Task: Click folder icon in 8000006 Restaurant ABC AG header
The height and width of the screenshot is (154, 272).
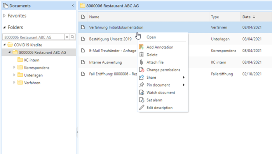Action: 82,6
